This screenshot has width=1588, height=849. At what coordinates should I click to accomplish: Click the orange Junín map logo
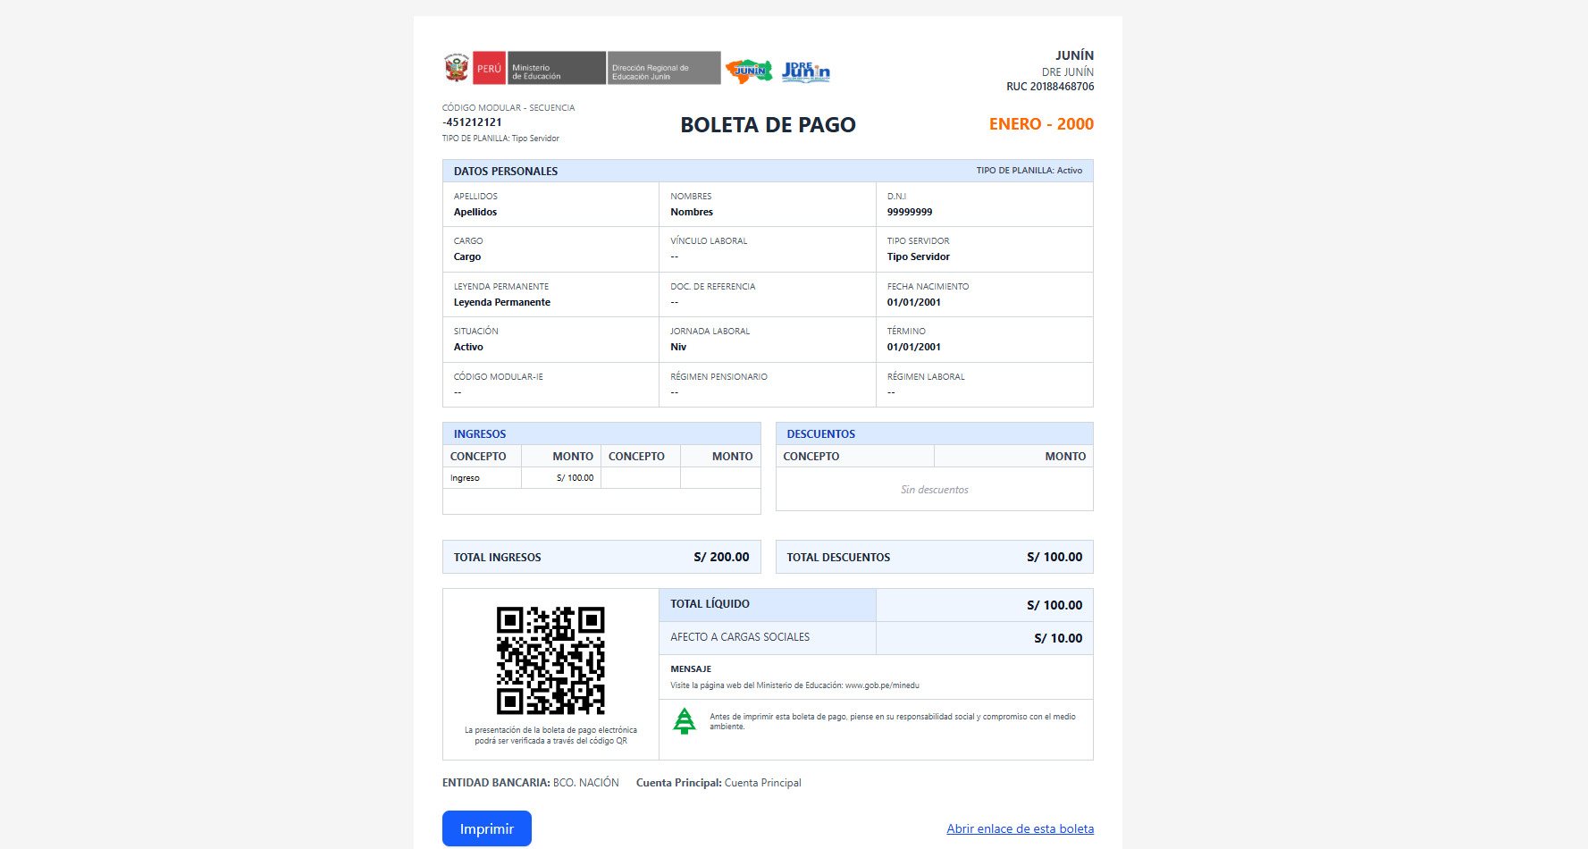pos(749,71)
